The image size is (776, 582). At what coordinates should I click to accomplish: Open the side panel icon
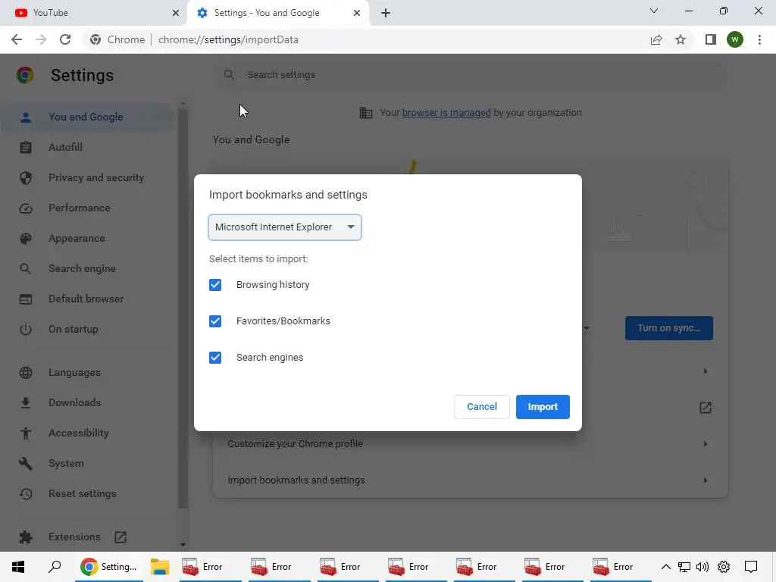[x=711, y=39]
